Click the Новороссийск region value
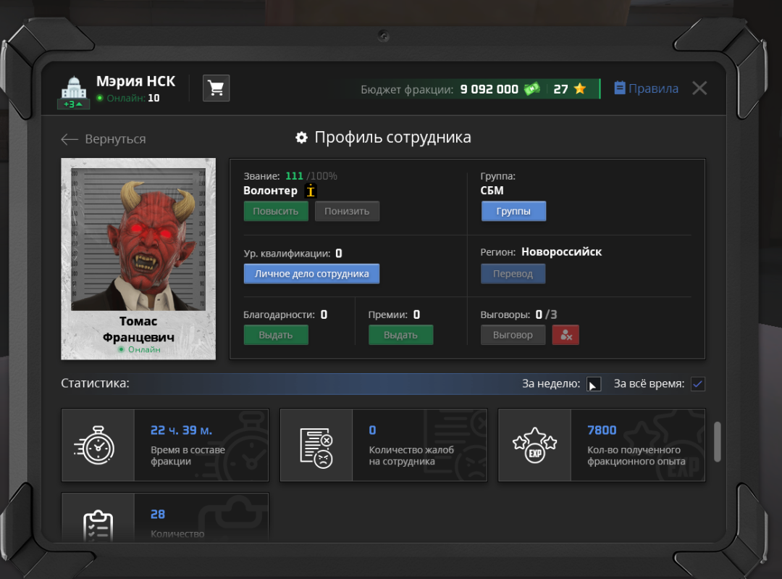This screenshot has height=579, width=782. [562, 251]
